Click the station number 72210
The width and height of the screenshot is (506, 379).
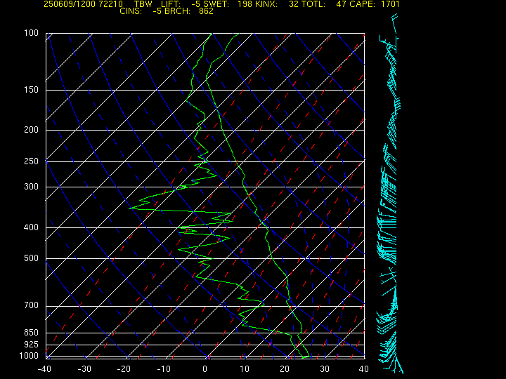111,4
